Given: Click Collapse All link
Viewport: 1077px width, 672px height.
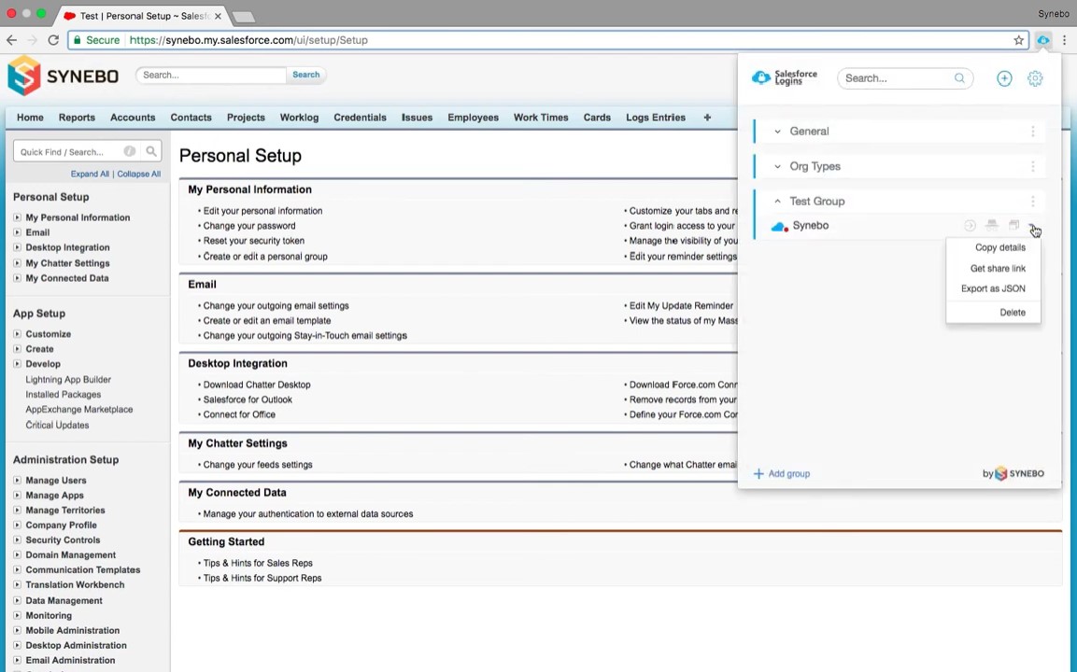Looking at the screenshot, I should point(139,174).
